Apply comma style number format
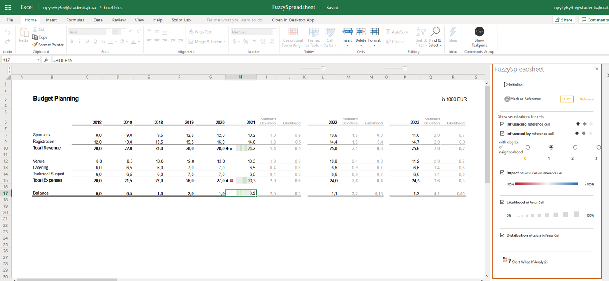 click(254, 41)
